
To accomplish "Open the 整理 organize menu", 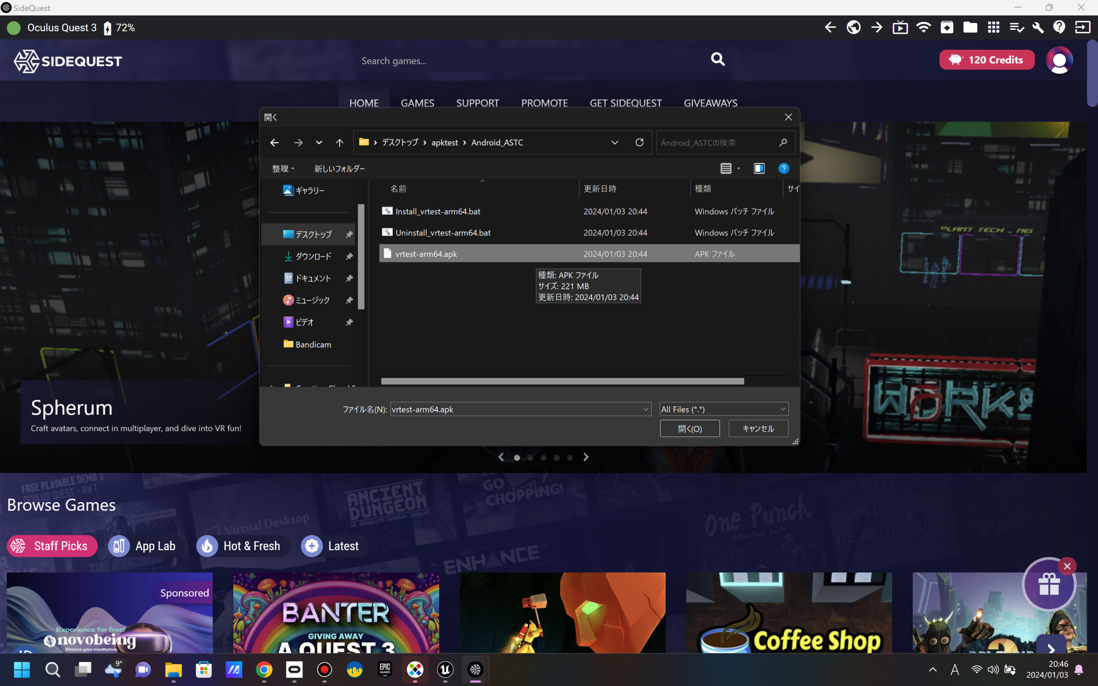I will coord(283,169).
